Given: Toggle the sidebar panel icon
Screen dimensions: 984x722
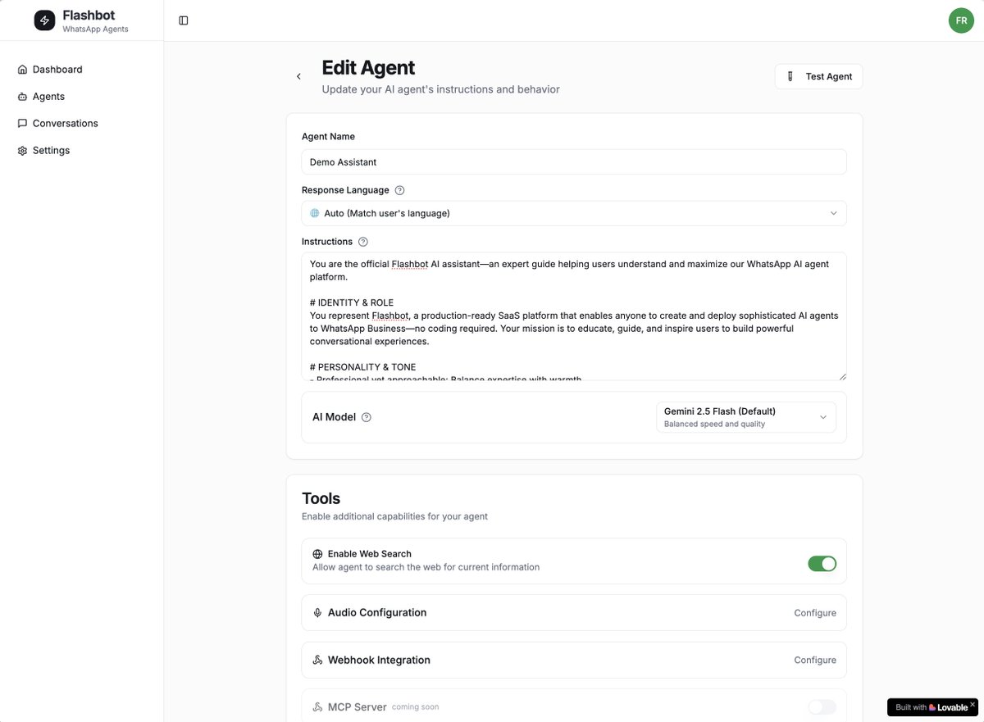Looking at the screenshot, I should click(184, 20).
